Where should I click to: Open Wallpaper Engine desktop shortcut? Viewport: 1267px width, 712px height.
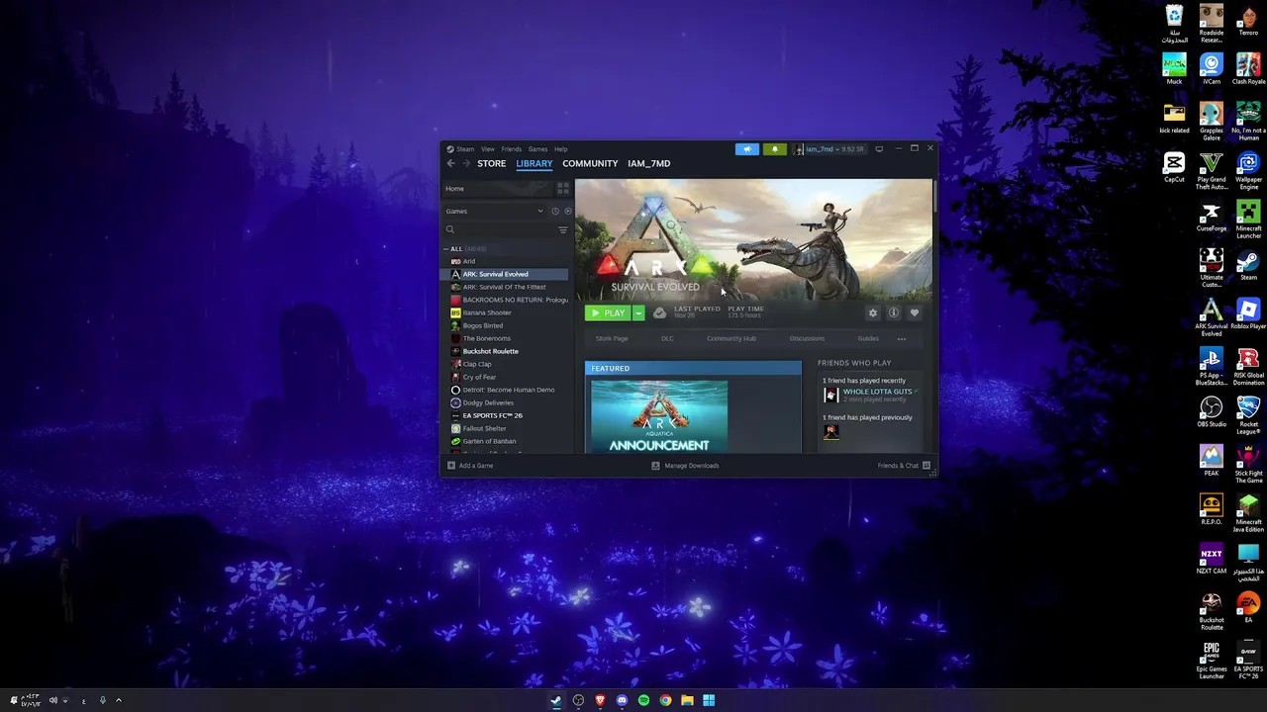[1248, 171]
